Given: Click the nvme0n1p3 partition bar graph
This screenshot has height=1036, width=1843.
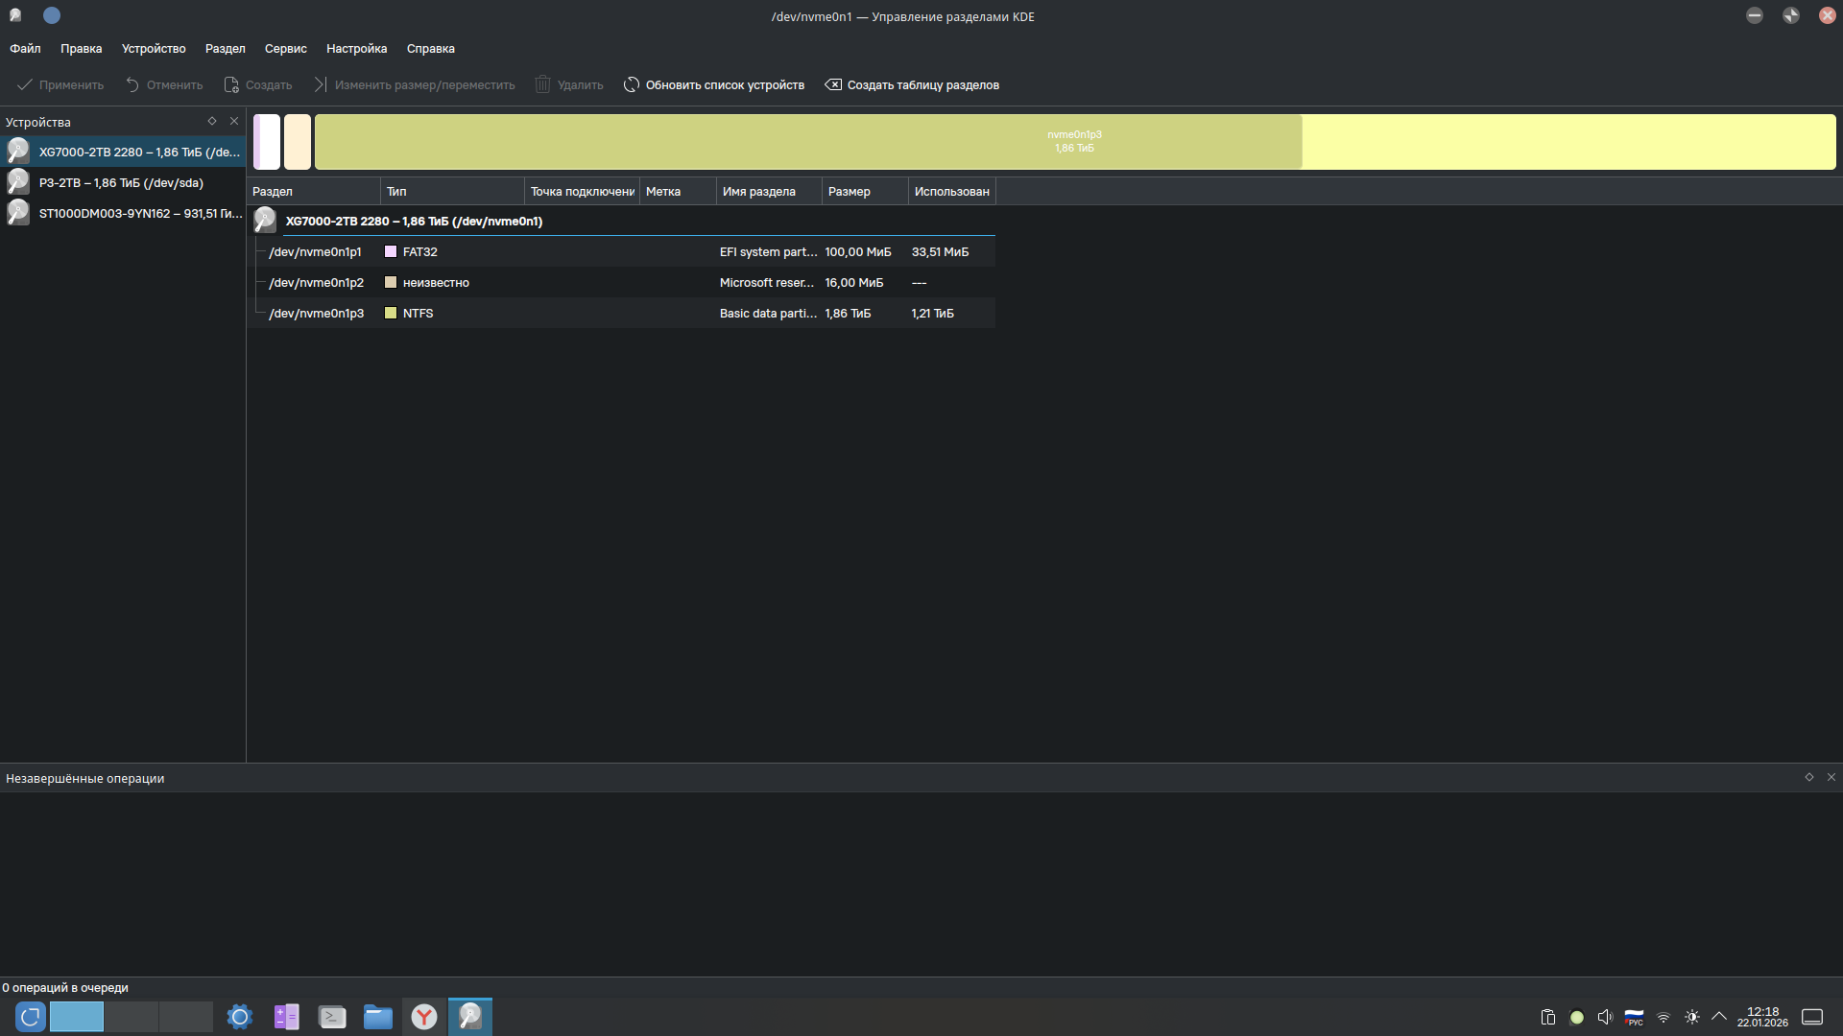Looking at the screenshot, I should point(1074,142).
